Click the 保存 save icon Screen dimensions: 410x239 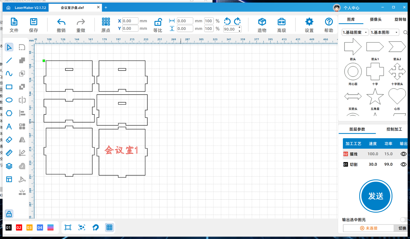pos(34,22)
